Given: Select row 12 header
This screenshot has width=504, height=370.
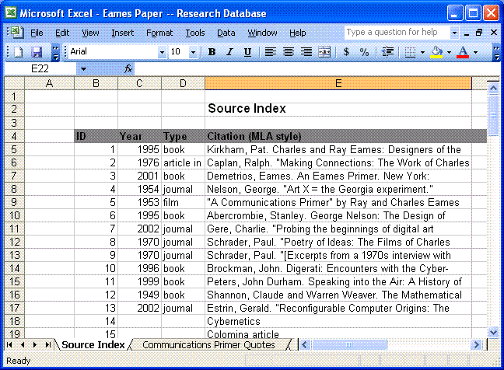Looking at the screenshot, I should tap(14, 242).
